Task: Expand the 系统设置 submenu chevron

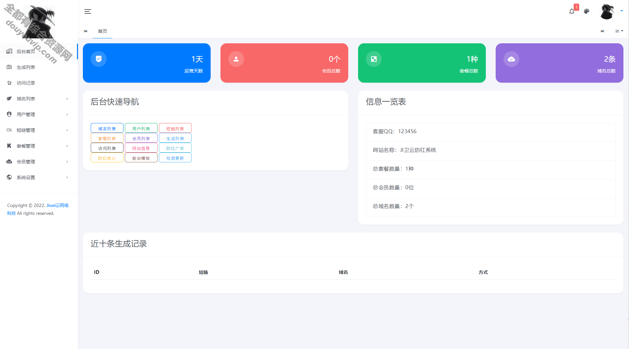Action: (67, 177)
